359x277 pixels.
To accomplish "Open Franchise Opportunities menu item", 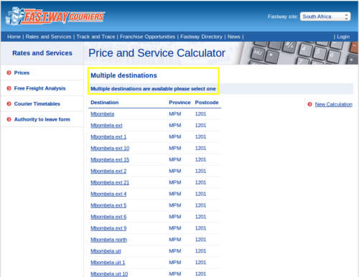I will point(147,37).
